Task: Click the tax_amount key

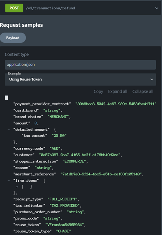Action: (35, 136)
